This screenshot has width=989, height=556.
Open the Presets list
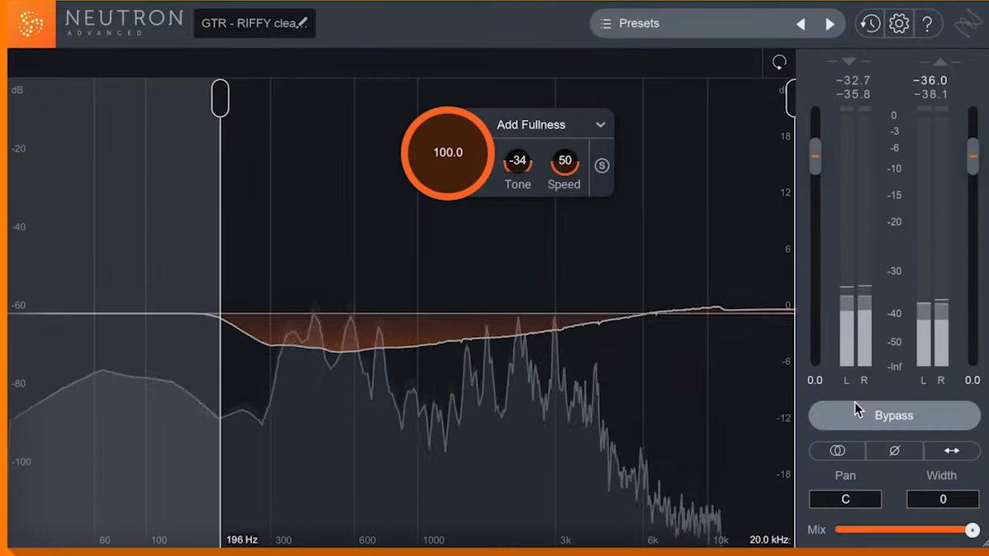(x=639, y=23)
